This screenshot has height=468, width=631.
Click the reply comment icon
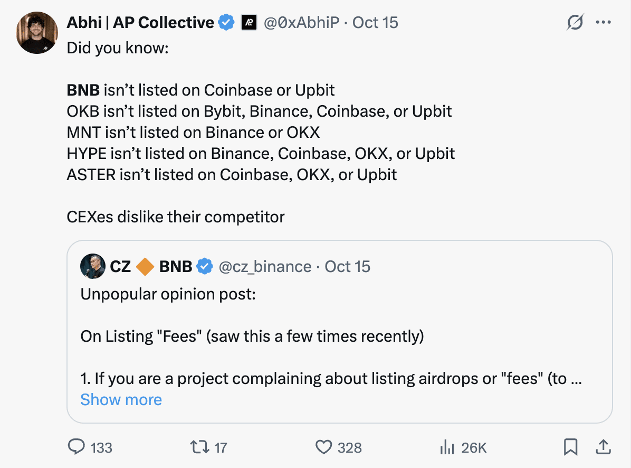[77, 447]
